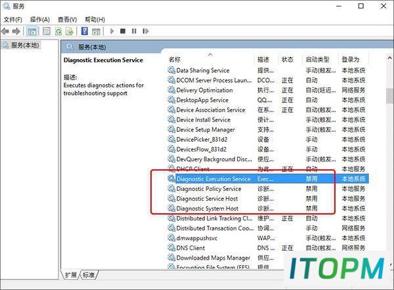
Task: Select the DevicesFlow_831d2 service
Action: (267, 150)
